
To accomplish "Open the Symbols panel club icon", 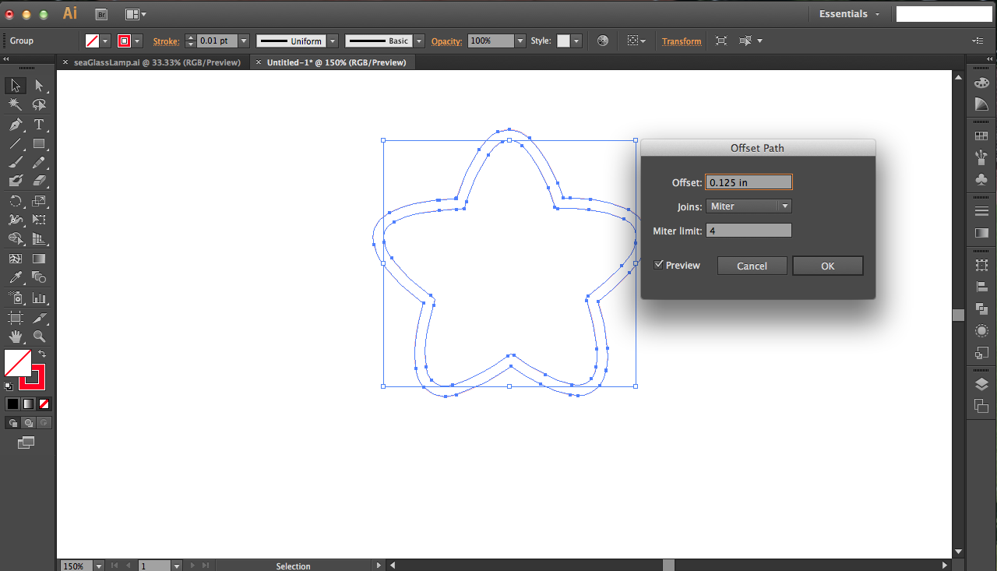I will (x=981, y=179).
